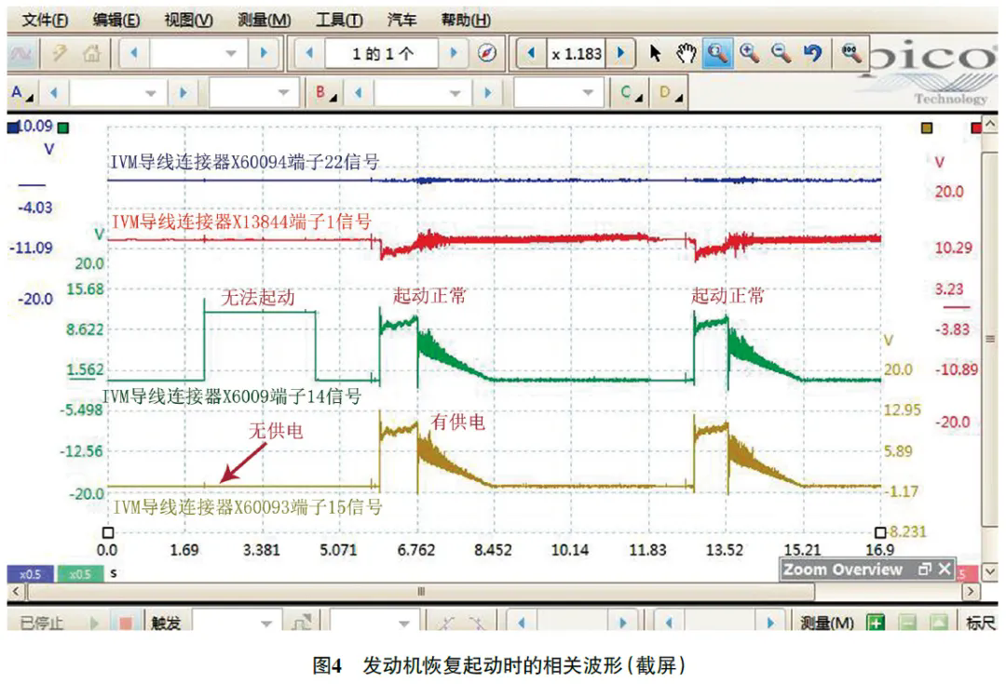Viewport: 1006px width, 684px height.
Task: Select the hand pan tool
Action: point(686,53)
